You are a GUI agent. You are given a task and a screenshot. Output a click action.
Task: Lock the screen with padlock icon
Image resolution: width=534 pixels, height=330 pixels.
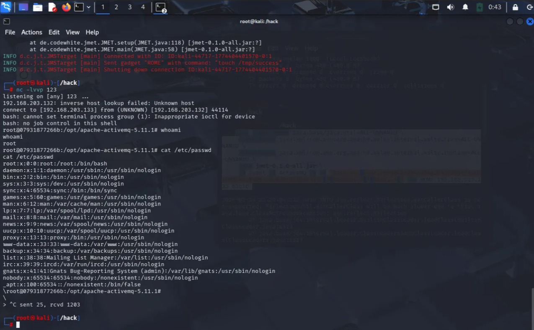[515, 7]
